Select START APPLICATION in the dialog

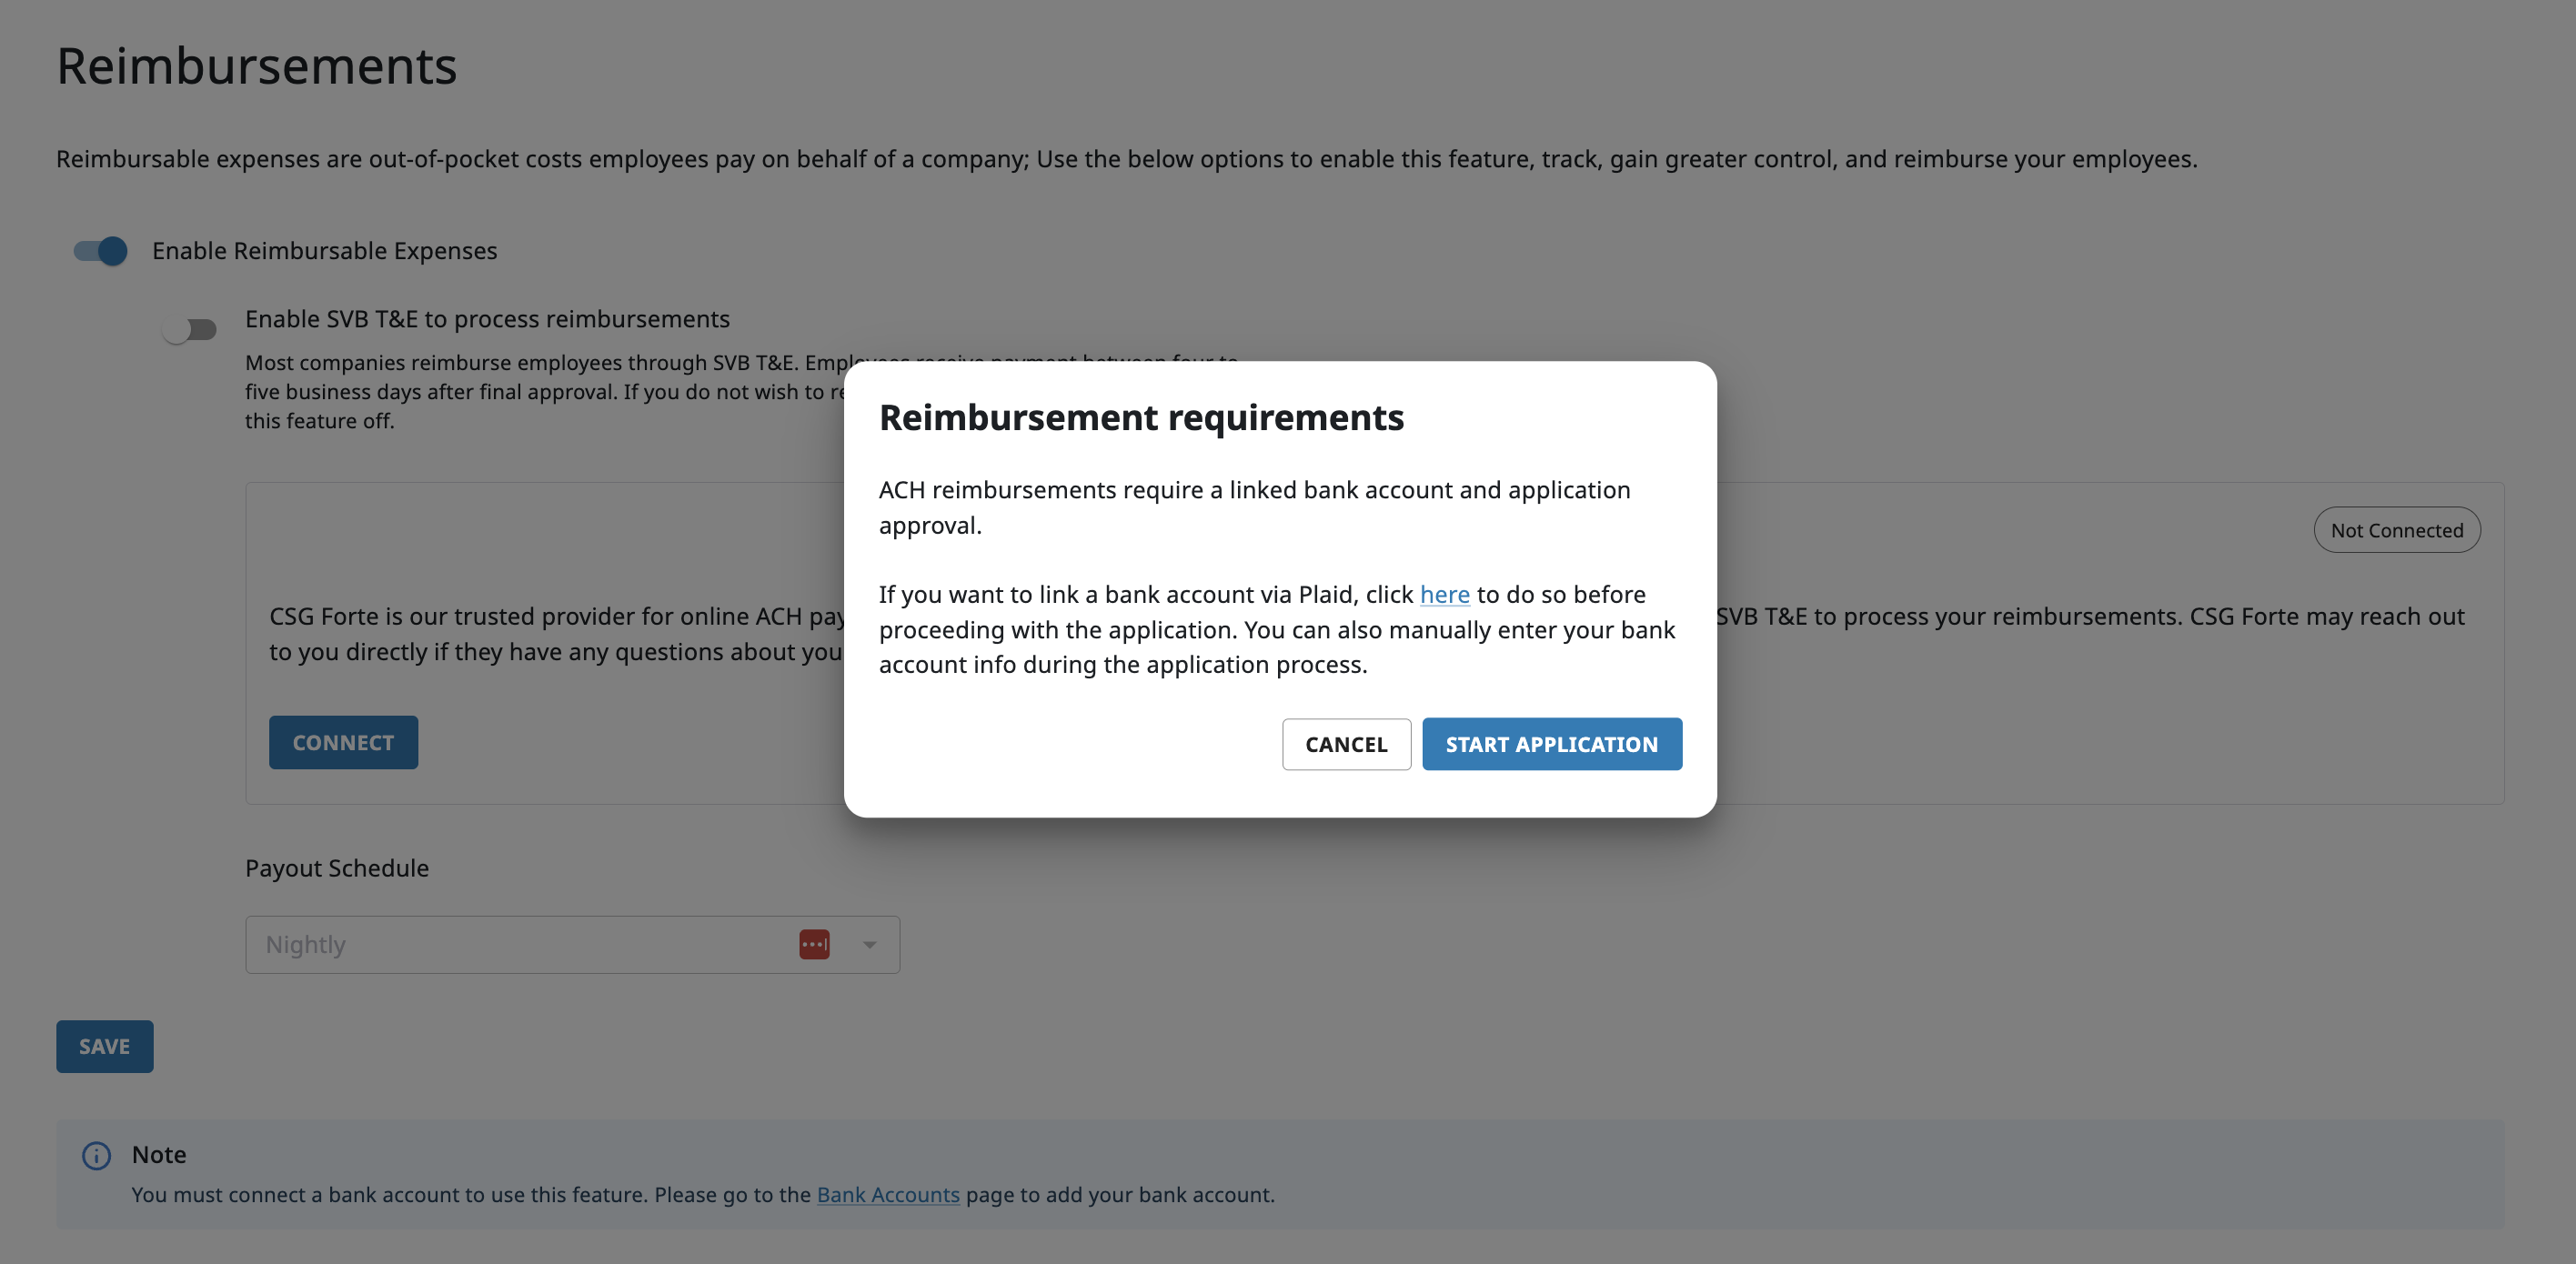coord(1551,744)
